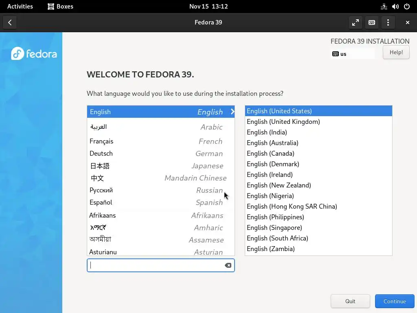Open the keyboard shortcuts sender icon

click(371, 22)
